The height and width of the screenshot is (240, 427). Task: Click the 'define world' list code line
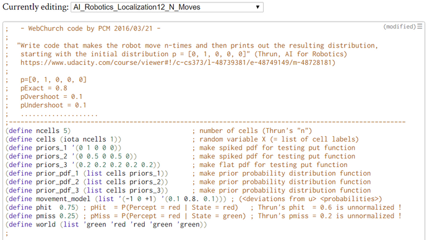coord(106,225)
